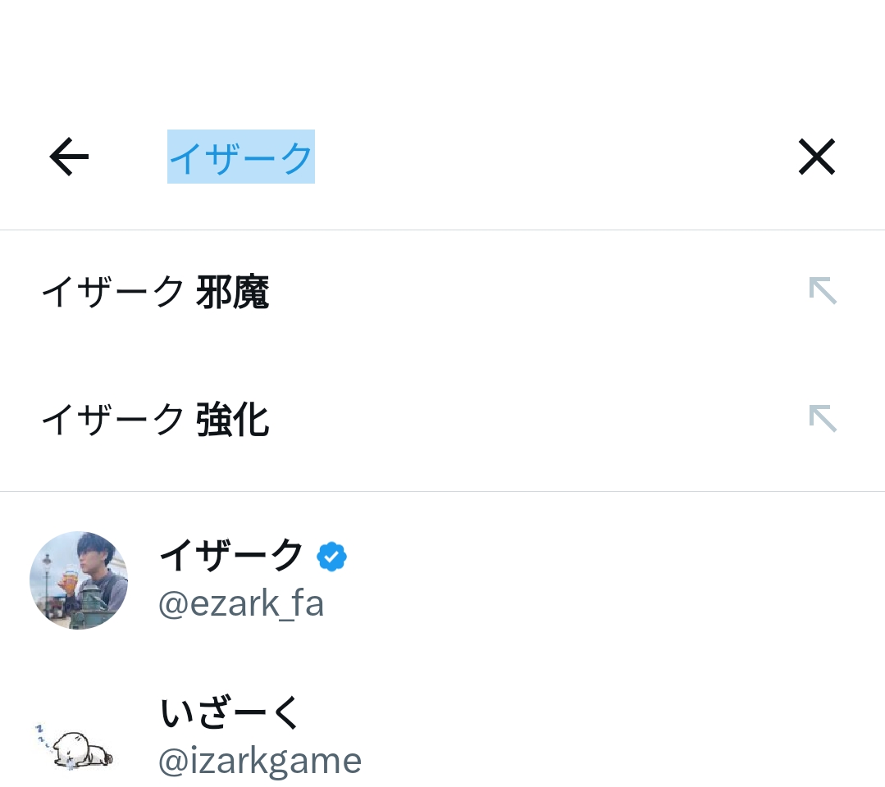This screenshot has width=885, height=787.
Task: Clear the search query with the X
Action: click(x=816, y=157)
